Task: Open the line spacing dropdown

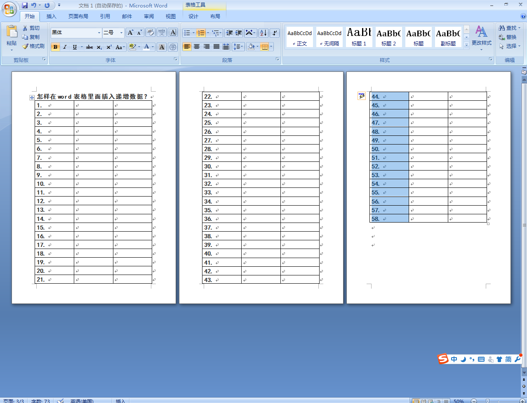Action: (x=238, y=47)
